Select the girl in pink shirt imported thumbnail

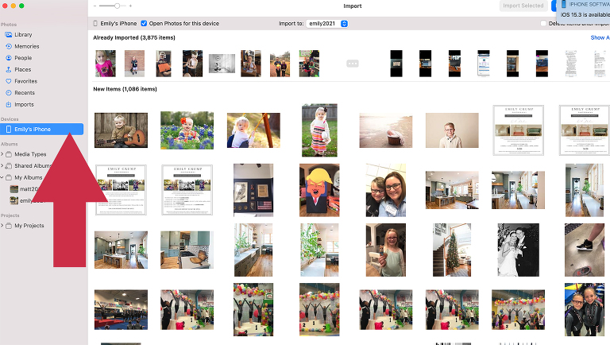tap(106, 64)
